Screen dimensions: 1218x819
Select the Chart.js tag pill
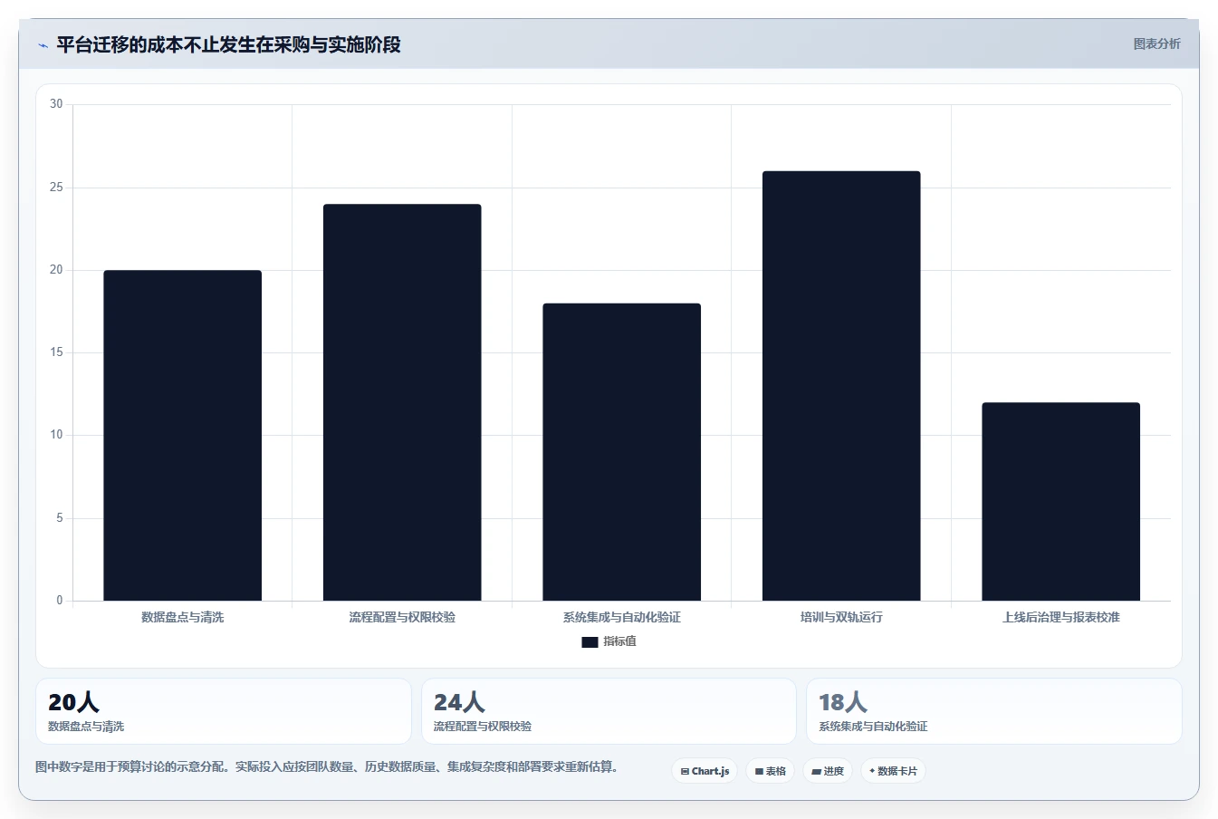click(x=705, y=771)
